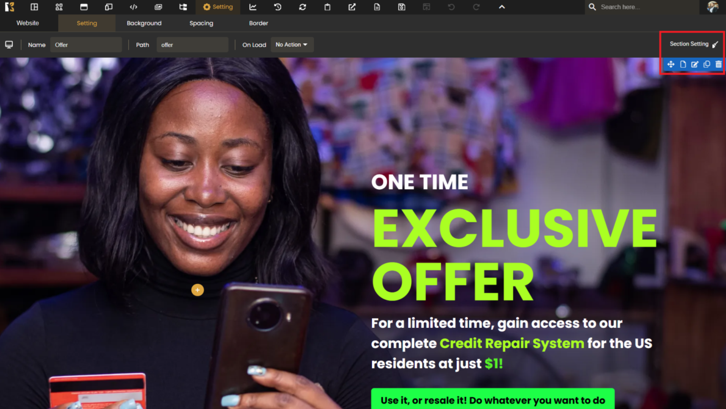
Task: Click the refresh sync arrows icon
Action: click(302, 7)
